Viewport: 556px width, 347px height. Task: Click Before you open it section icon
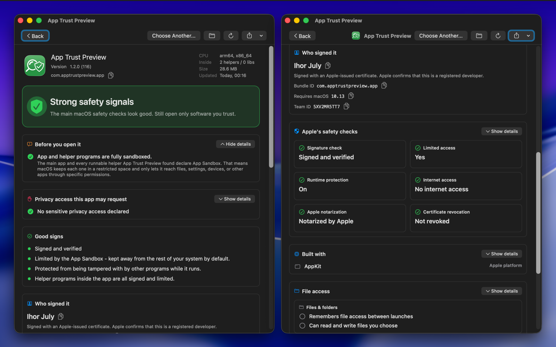tap(30, 144)
